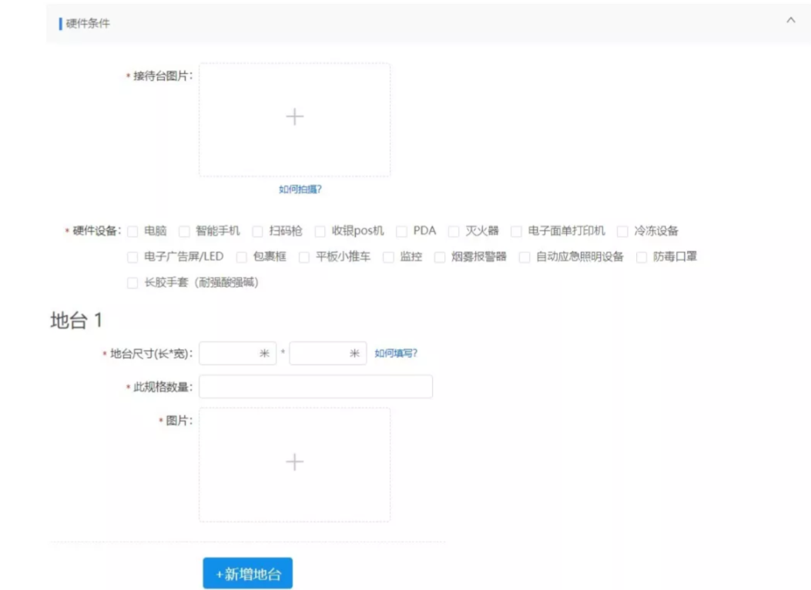This screenshot has height=590, width=811.
Task: Enable the 冷冻设备 checkbox
Action: 622,231
